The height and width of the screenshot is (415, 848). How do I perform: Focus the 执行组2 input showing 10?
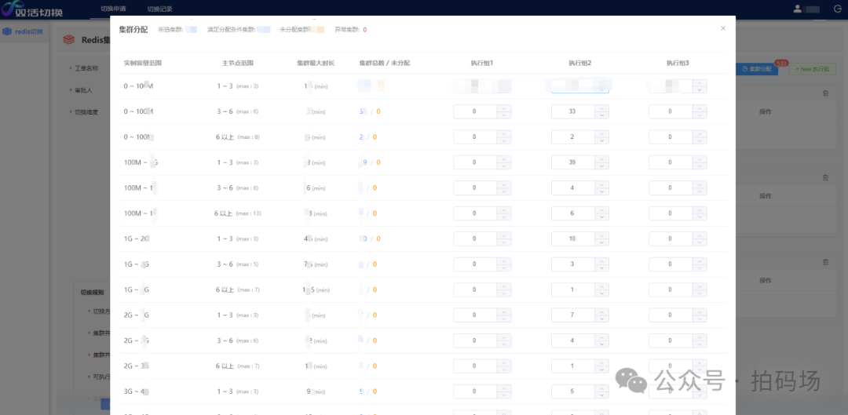pyautogui.click(x=573, y=238)
